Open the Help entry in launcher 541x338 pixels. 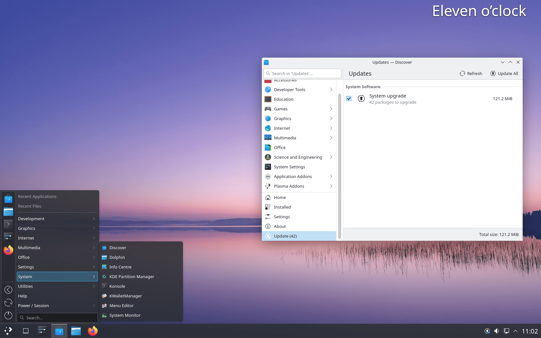coord(57,296)
